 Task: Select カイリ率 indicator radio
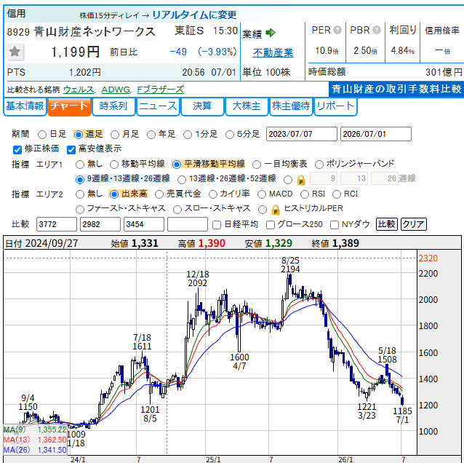213,194
